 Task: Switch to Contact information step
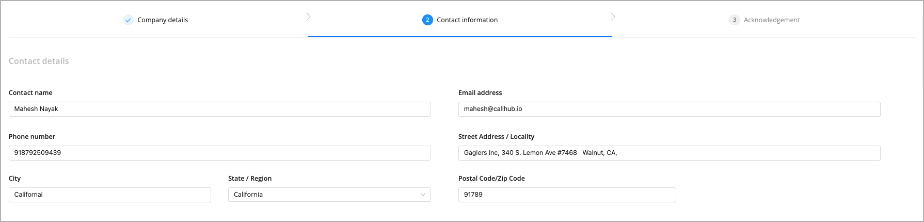tap(467, 20)
